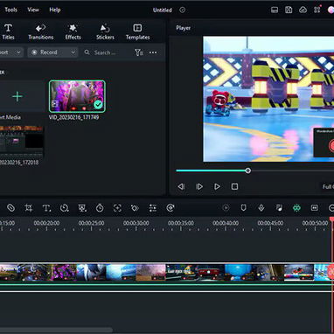Open the apps grid icon with red dot
Viewport: 334px width, 334px height.
[x=317, y=10]
